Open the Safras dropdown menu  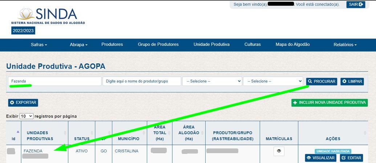click(39, 45)
